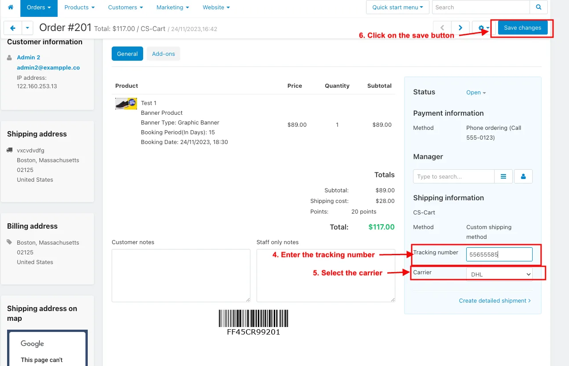Open the Orders menu
The height and width of the screenshot is (366, 569).
click(39, 8)
